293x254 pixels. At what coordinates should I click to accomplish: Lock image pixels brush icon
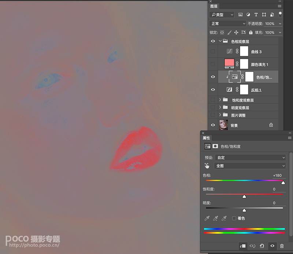point(229,32)
